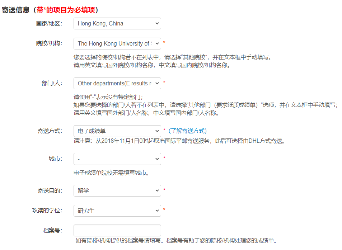342x250 pixels.
Task: Click the chevron arrow in the 城市 box
Action: 157,159
